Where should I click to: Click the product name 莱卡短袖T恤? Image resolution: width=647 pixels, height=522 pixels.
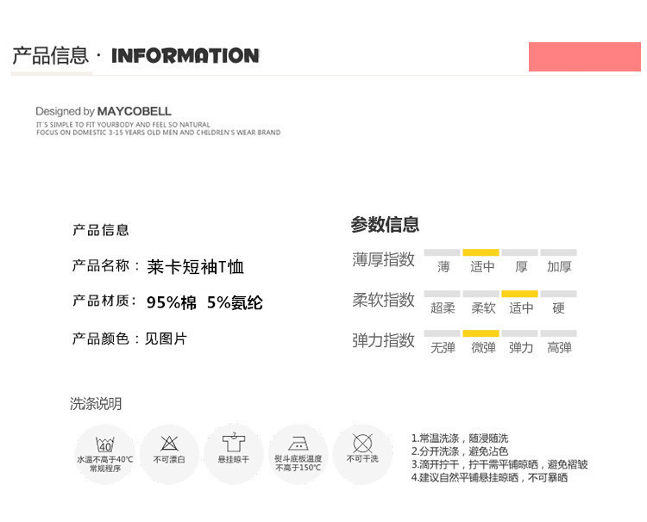click(x=196, y=267)
